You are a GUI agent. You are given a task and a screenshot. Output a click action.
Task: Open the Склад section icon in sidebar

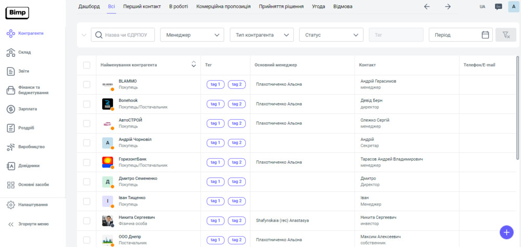pos(10,52)
